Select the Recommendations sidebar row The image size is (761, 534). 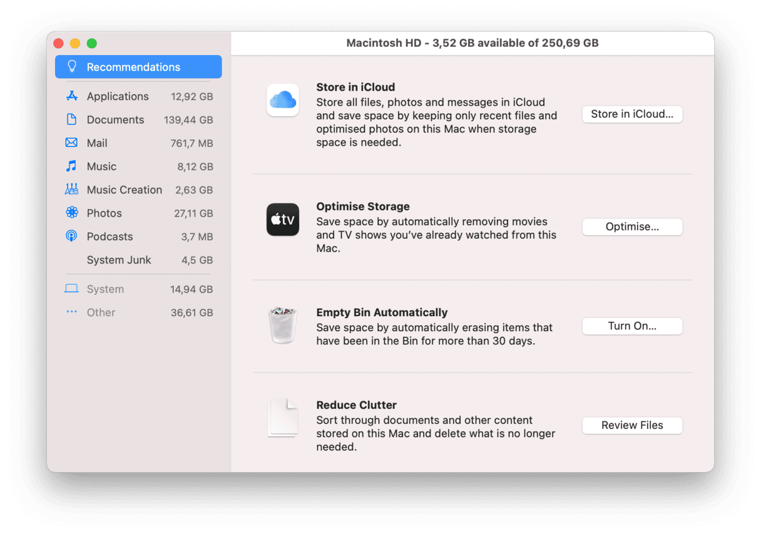pyautogui.click(x=138, y=66)
